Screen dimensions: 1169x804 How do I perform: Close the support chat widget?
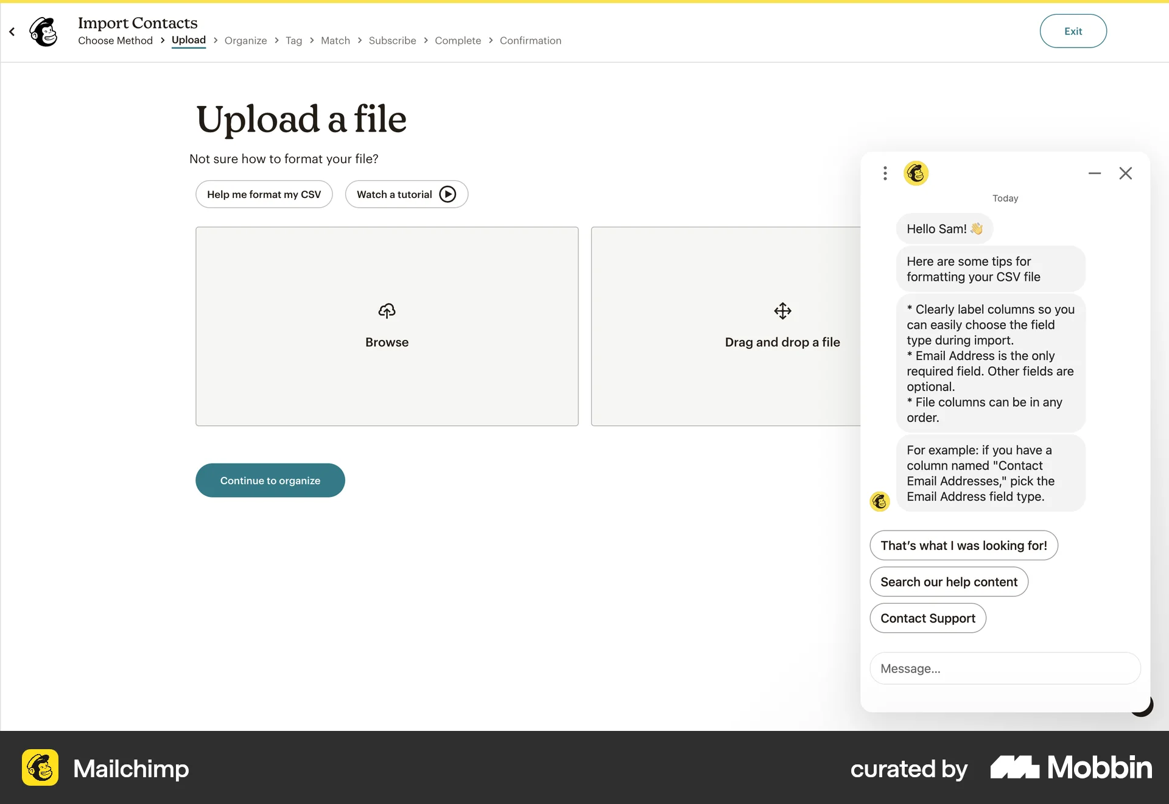coord(1125,173)
